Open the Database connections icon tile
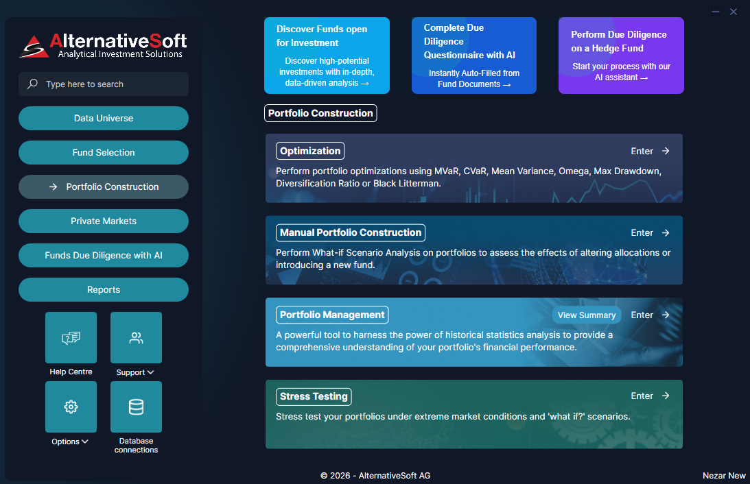The height and width of the screenshot is (484, 750). 136,407
